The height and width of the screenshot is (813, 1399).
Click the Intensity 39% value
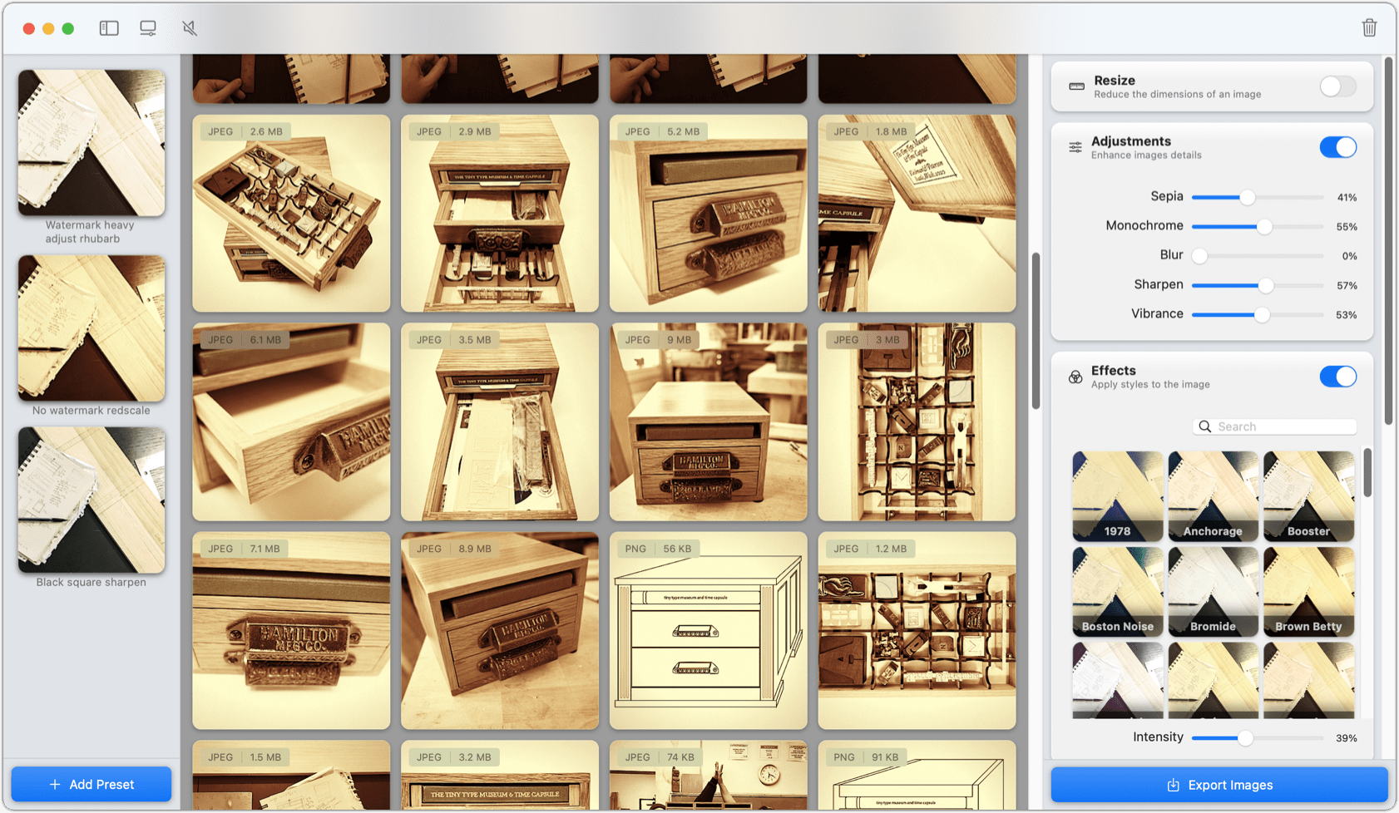[1347, 738]
